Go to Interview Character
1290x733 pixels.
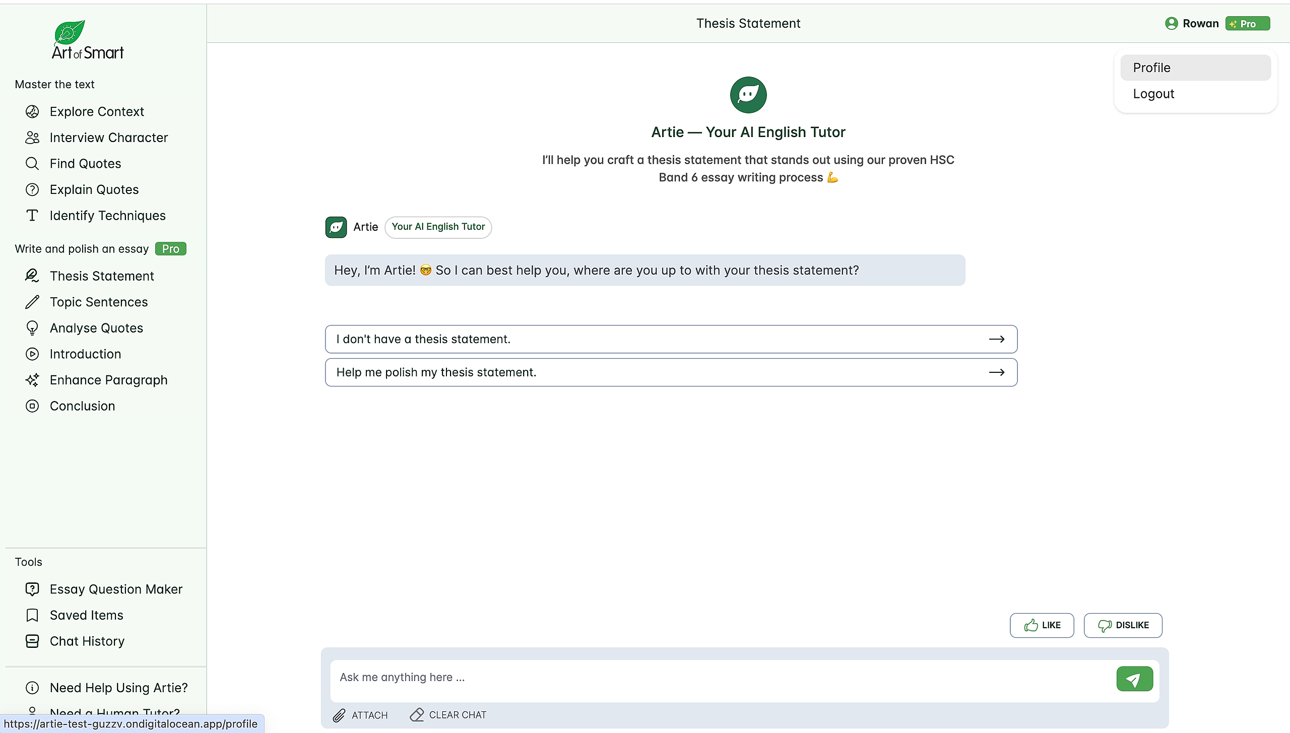pos(109,138)
